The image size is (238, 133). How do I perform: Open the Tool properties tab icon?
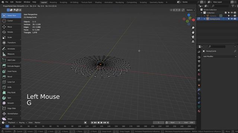199,52
